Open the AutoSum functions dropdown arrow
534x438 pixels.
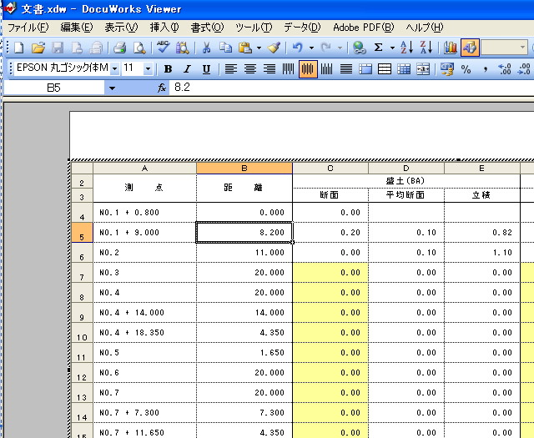pyautogui.click(x=392, y=48)
